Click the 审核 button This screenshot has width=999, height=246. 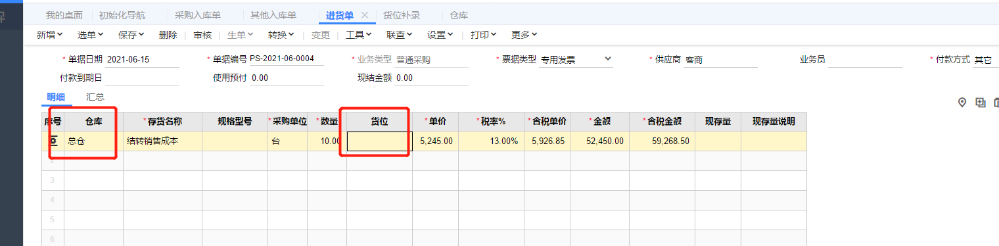pyautogui.click(x=202, y=35)
